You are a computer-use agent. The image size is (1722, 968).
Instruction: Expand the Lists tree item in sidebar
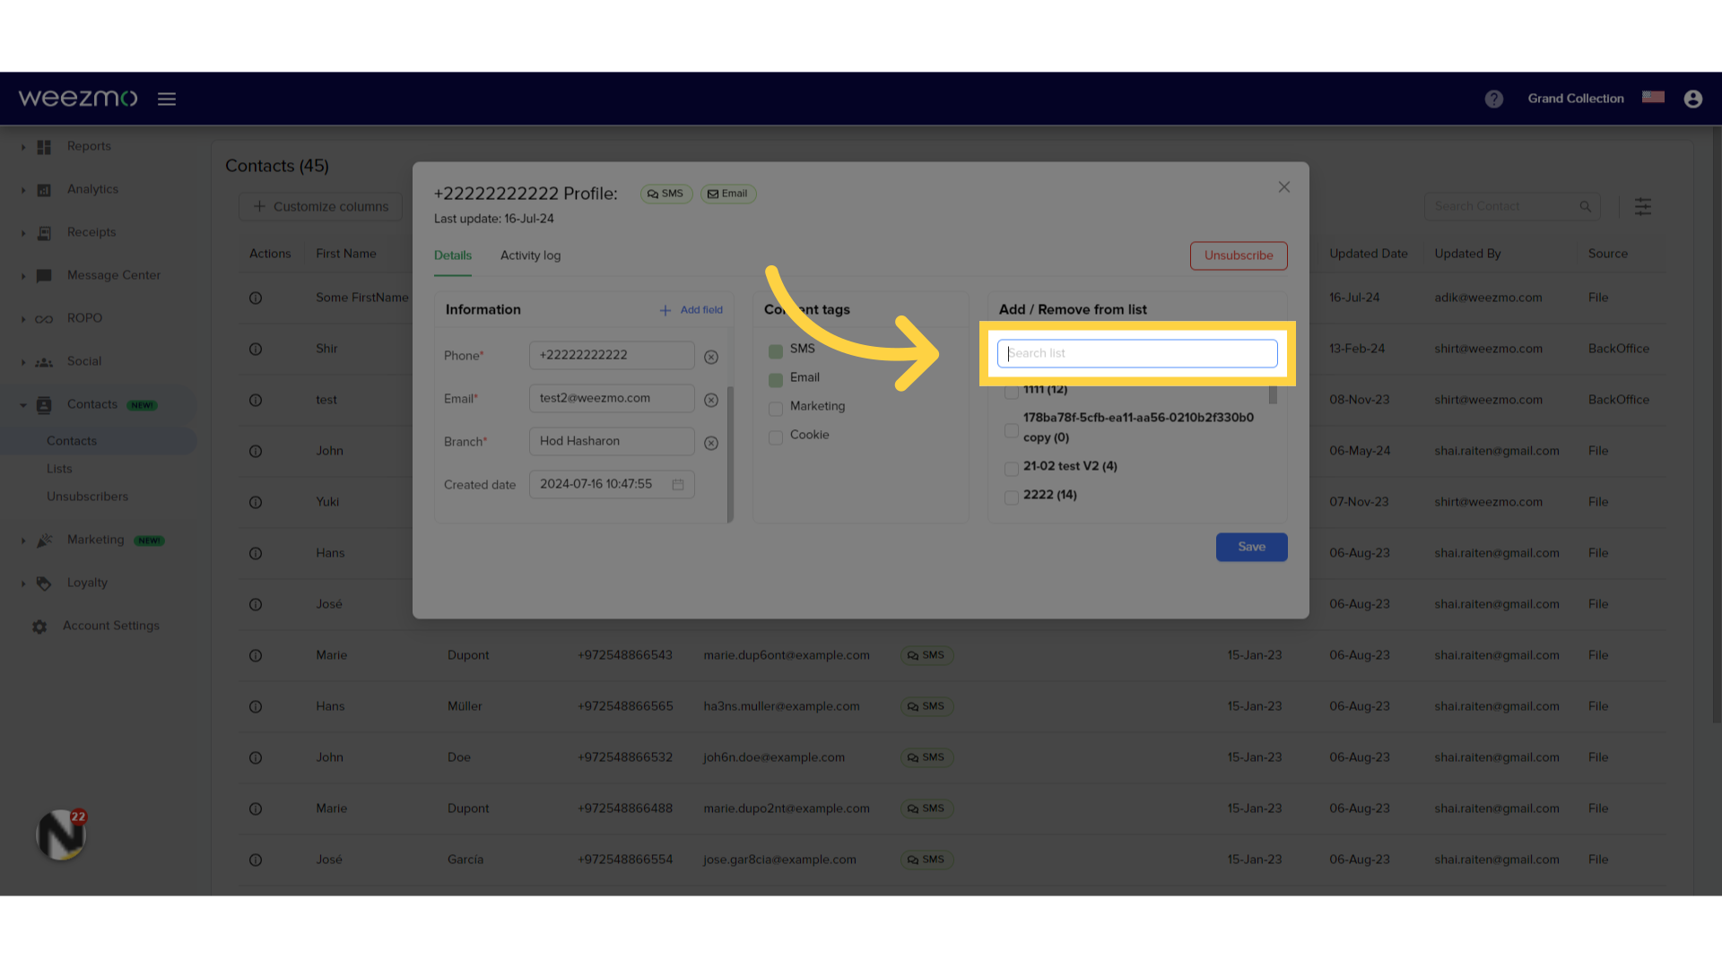pos(59,467)
